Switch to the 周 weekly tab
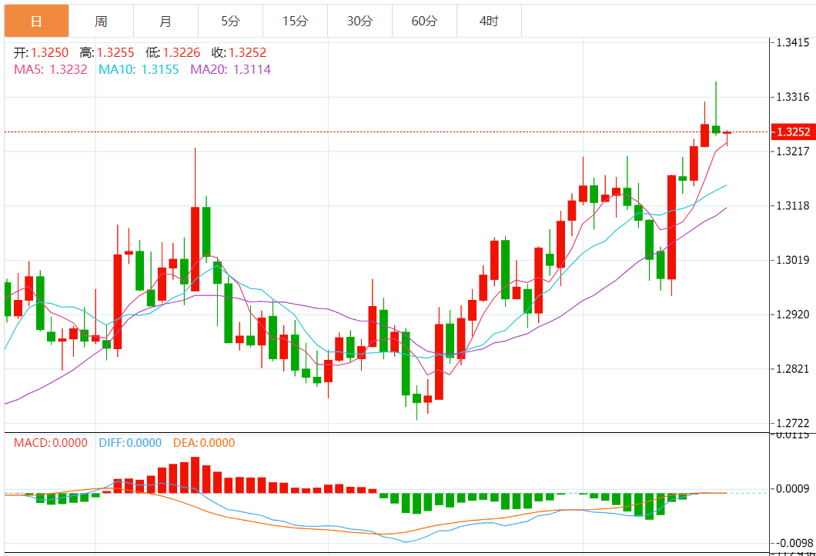 pos(101,21)
